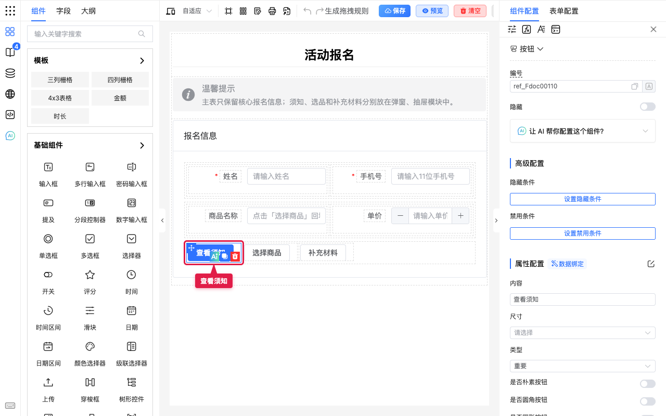
Task: Delete the selected 查看须知 button via trash icon
Action: [x=235, y=256]
